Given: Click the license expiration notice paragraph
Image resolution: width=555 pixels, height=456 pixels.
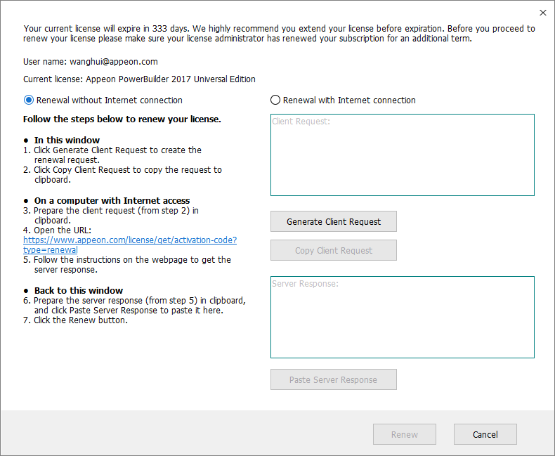Looking at the screenshot, I should [278, 33].
